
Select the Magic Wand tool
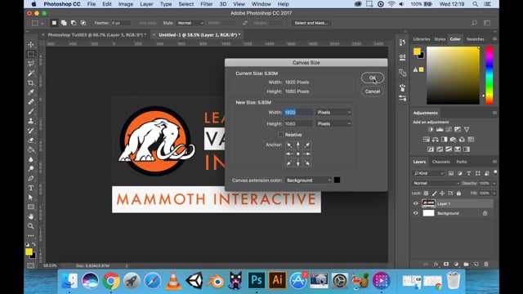[x=31, y=73]
